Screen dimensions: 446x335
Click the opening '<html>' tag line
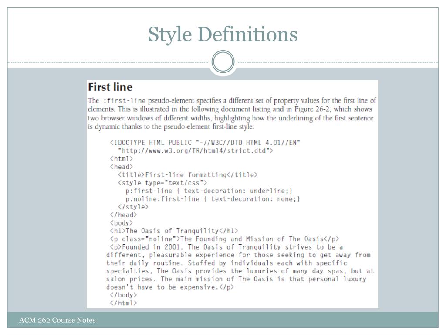point(122,158)
